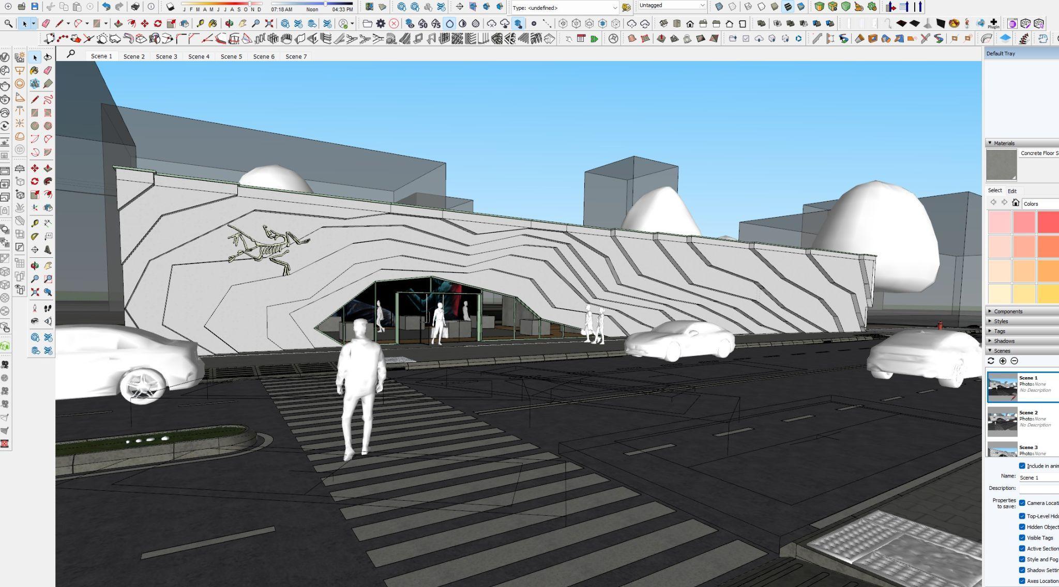Click the Undo arrow icon
Viewport: 1059px width, 587px height.
106,7
